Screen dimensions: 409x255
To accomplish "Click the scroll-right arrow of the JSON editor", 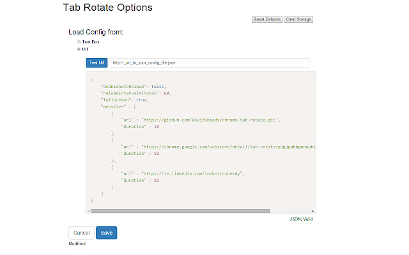I will 313,210.
